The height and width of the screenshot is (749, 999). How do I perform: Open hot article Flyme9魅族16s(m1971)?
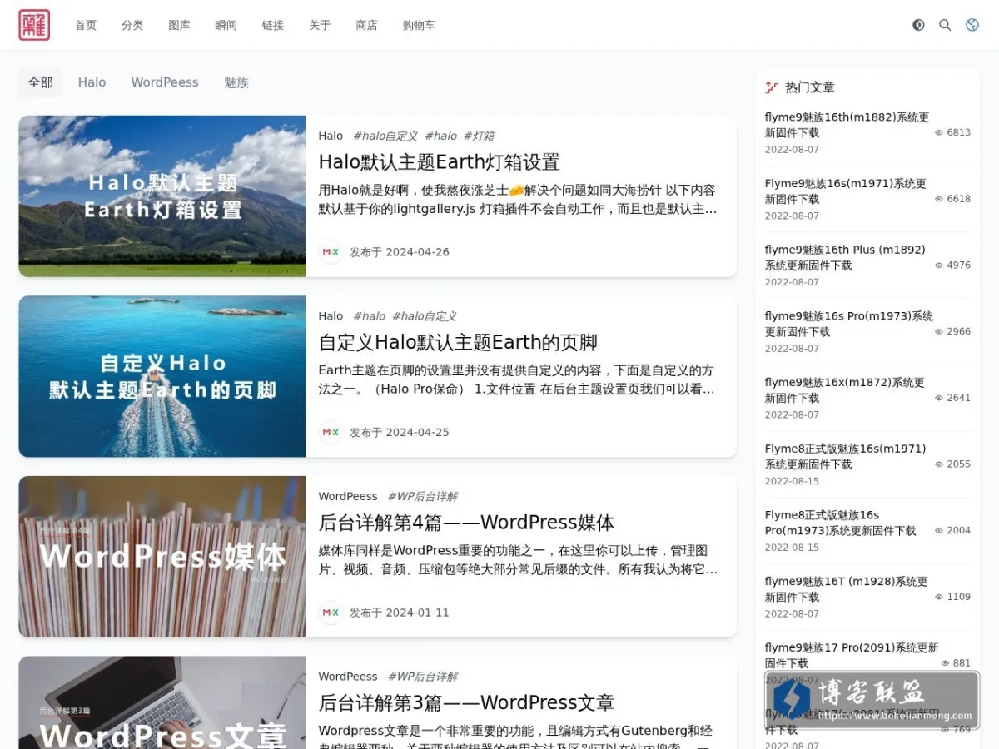[846, 191]
